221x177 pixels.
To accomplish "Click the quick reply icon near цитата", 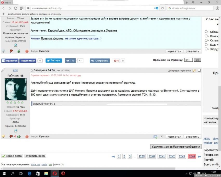I will click(155, 137).
